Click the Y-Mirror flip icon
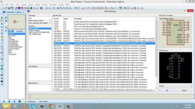The image size is (195, 109). (x=6, y=31)
